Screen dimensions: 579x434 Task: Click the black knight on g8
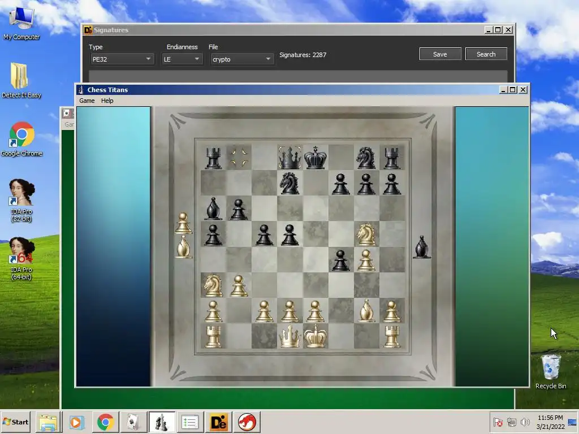(x=366, y=158)
